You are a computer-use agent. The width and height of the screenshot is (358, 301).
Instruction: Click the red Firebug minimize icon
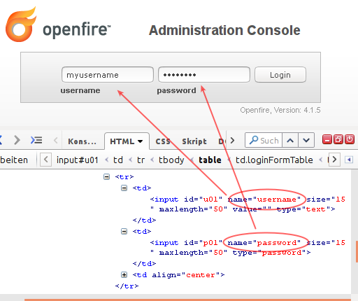[x=327, y=139]
